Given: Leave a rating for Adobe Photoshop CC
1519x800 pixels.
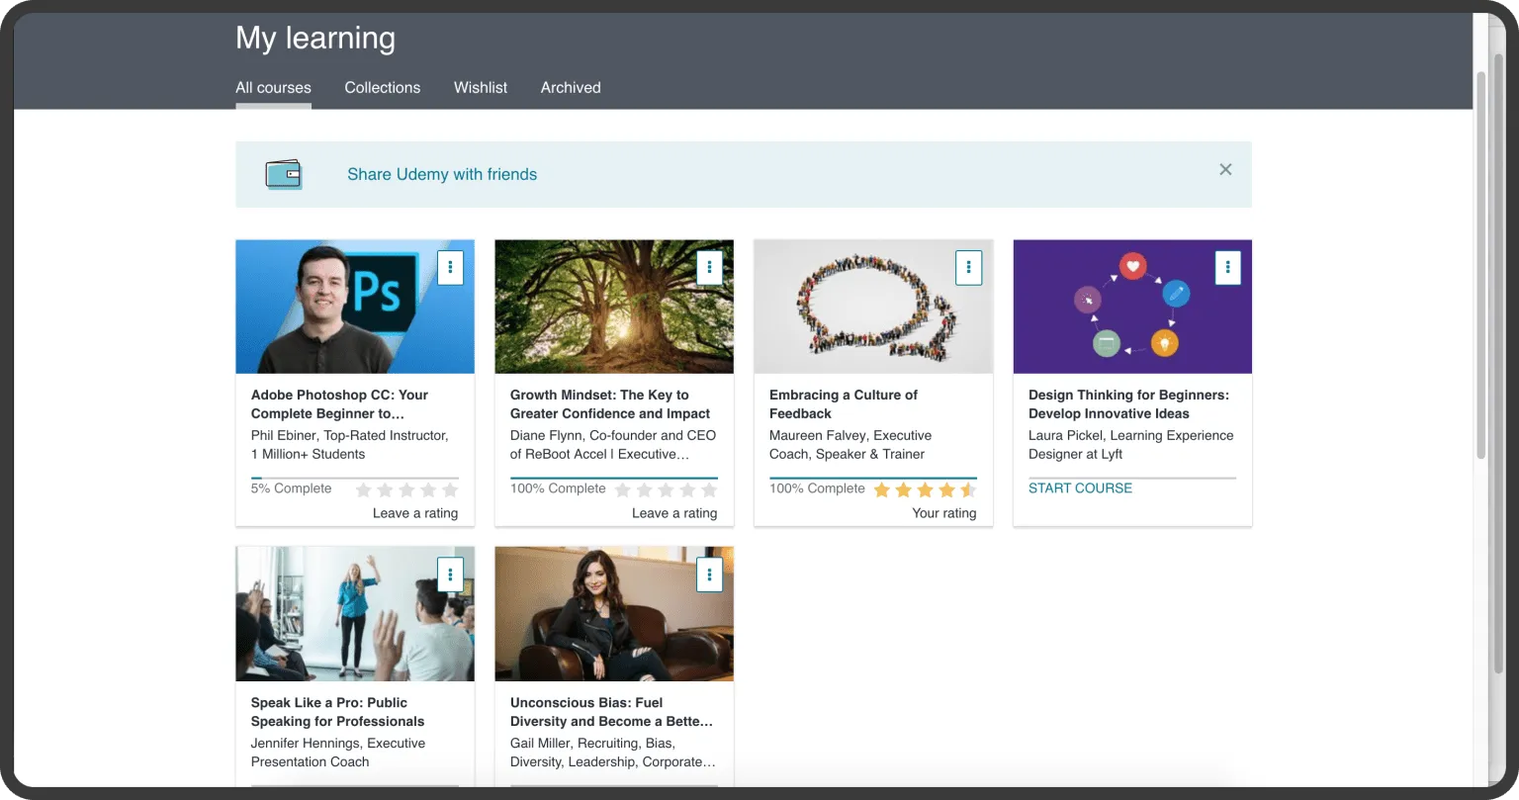Looking at the screenshot, I should [x=414, y=513].
